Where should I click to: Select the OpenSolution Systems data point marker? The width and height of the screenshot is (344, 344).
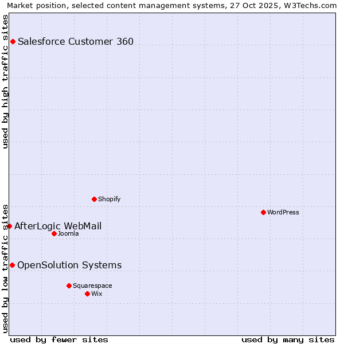point(12,265)
